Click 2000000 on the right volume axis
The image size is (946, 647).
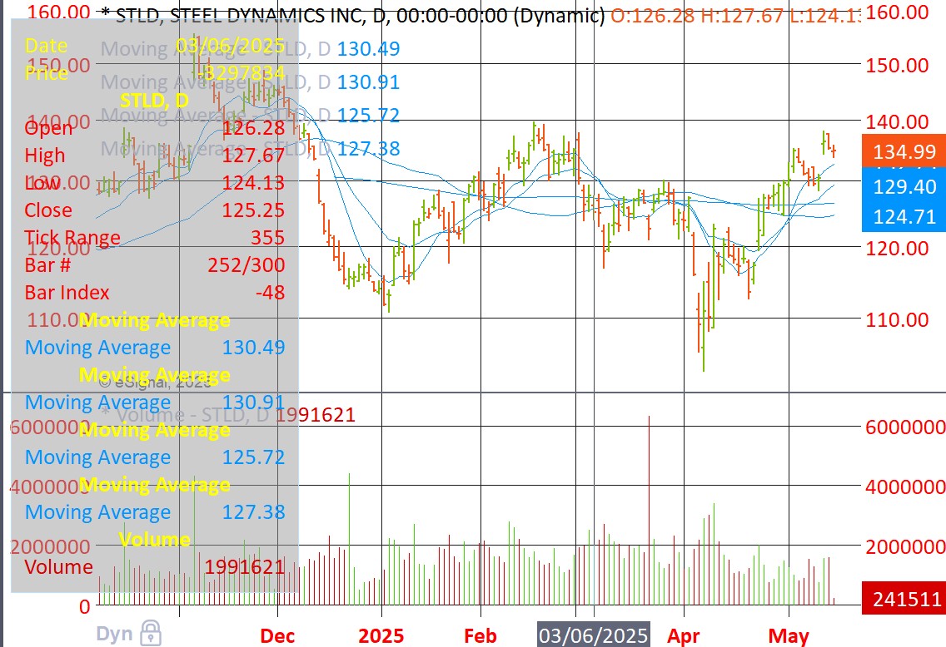[x=905, y=547]
